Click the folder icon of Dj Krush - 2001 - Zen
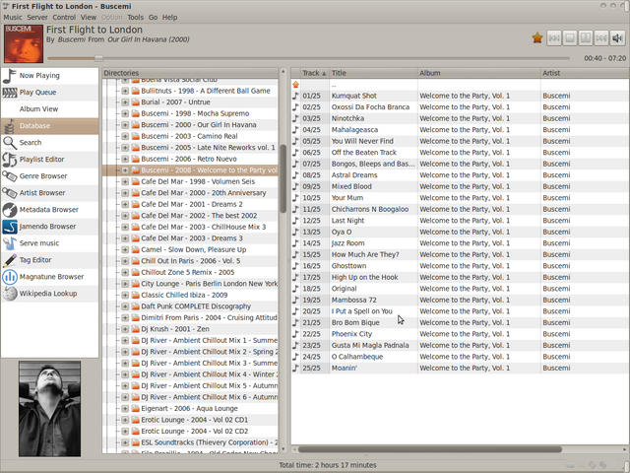Viewport: 630px width, 473px height. click(136, 329)
